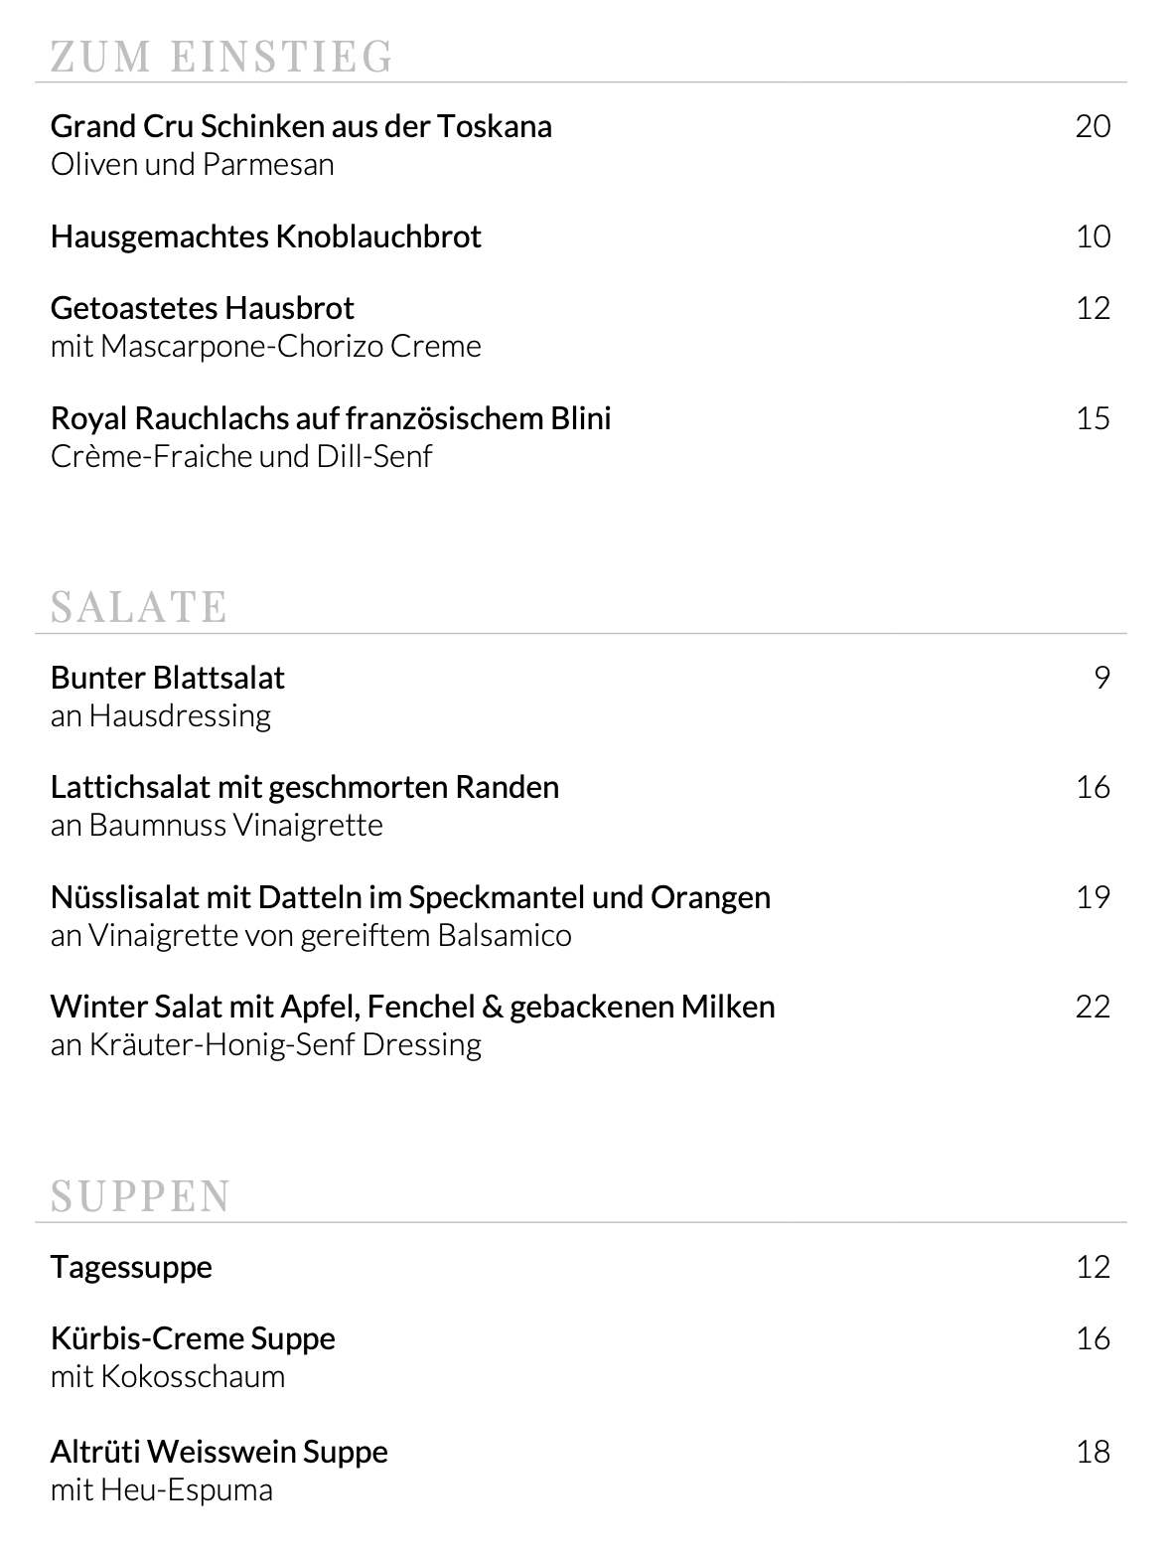The width and height of the screenshot is (1172, 1560).
Task: Select Grand Cru Schinken aus der Toskana
Action: tap(301, 127)
